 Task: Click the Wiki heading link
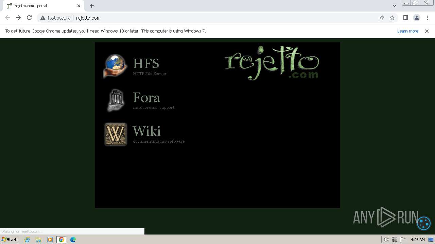tap(147, 131)
